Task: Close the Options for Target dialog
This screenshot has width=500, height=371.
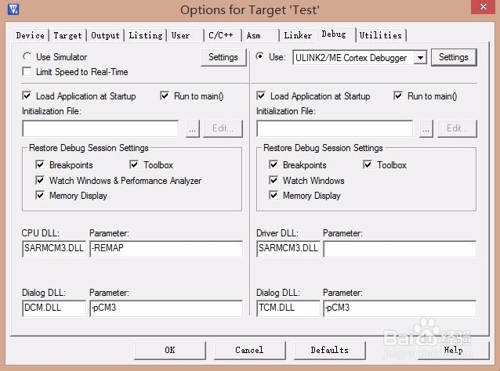Action: pyautogui.click(x=483, y=7)
